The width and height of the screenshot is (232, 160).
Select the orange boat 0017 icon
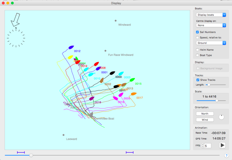point(134,94)
